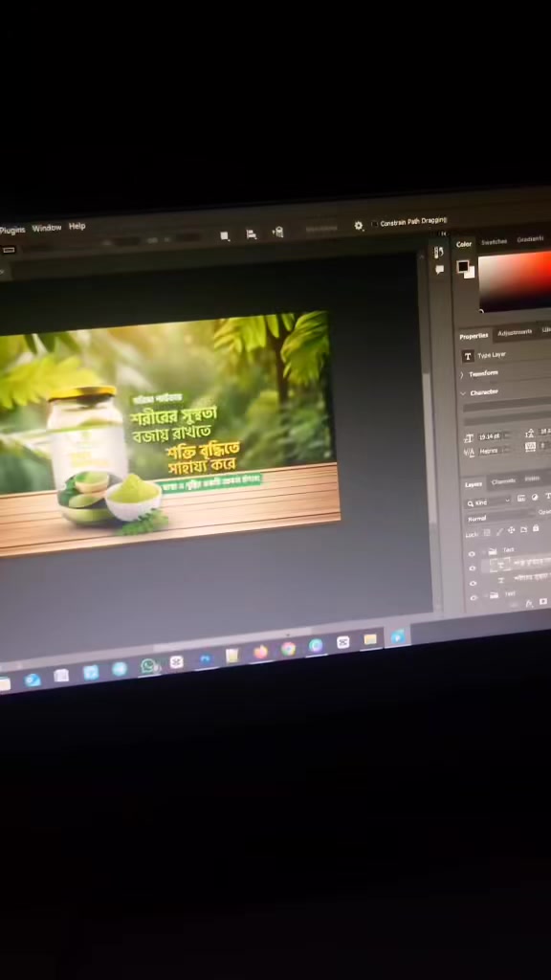Toggle Constrain Path Dragging checkbox
Viewport: 551px width, 980px height.
[x=375, y=224]
